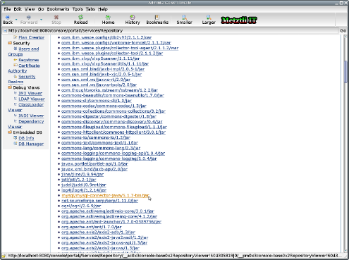Click the status bar security icon
Viewport: 349px width, 260px height.
[x=4, y=256]
